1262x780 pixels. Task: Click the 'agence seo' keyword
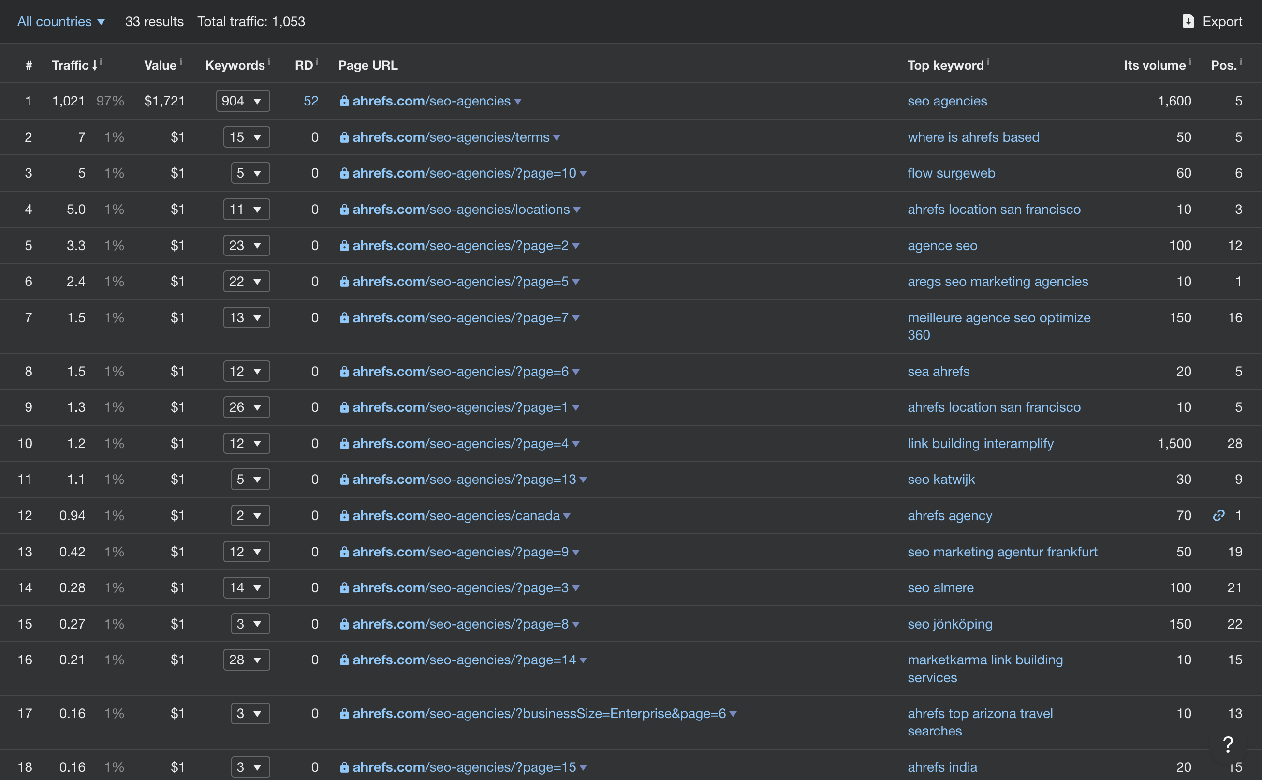pos(942,245)
